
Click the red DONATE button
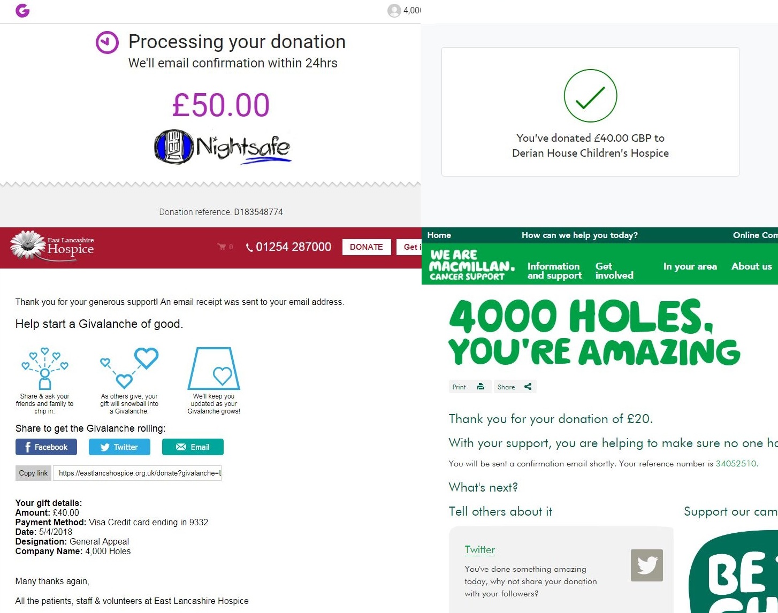tap(367, 247)
